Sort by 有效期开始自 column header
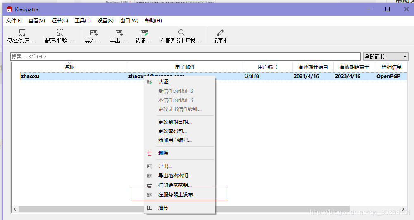The width and height of the screenshot is (414, 220). 313,67
